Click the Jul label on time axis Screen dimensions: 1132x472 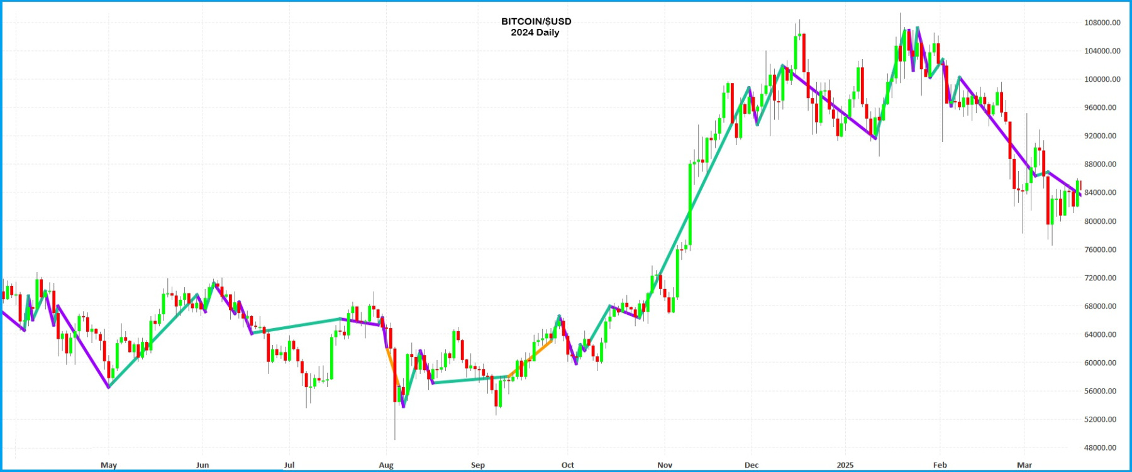(289, 465)
